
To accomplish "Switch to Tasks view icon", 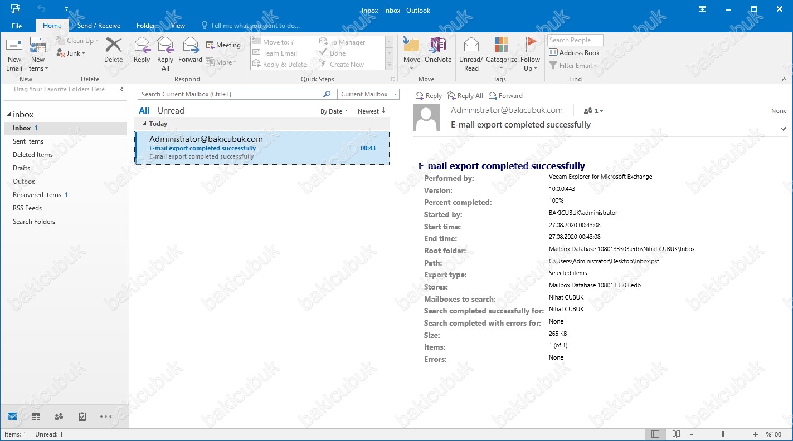I will [x=82, y=416].
